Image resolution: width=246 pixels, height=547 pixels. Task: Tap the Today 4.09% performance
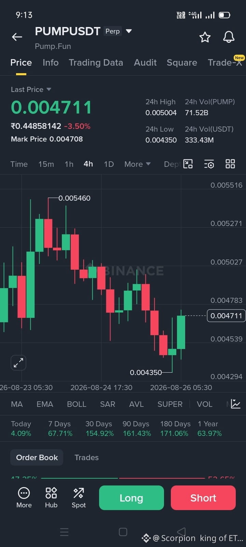[x=21, y=429]
